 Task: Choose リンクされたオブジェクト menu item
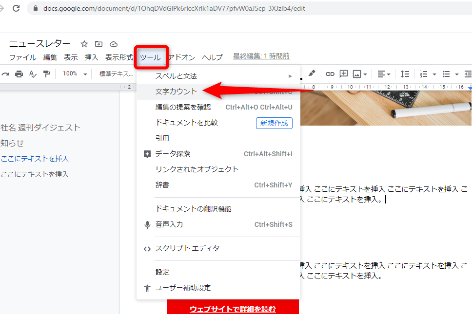218,169
